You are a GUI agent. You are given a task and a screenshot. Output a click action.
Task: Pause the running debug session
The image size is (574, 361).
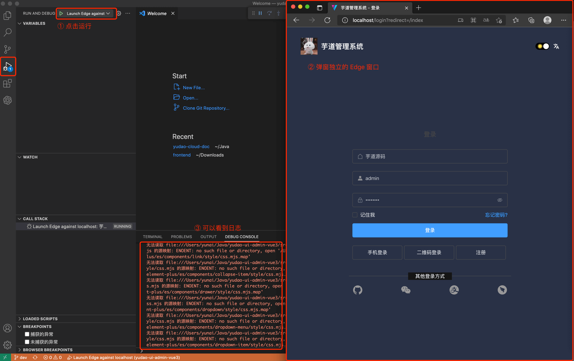(260, 13)
